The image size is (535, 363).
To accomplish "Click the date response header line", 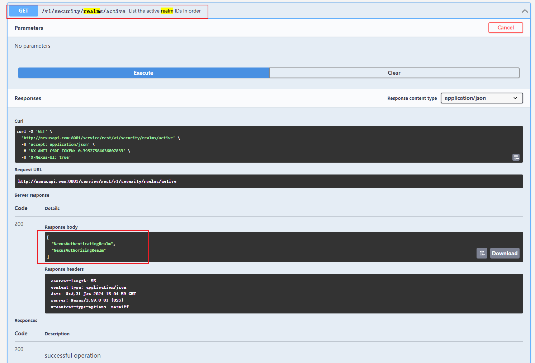I will (x=94, y=294).
